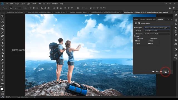Image resolution: width=178 pixels, height=100 pixels.
Task: Close the broken-car-old-2071.jpg tab
Action: tap(25, 12)
